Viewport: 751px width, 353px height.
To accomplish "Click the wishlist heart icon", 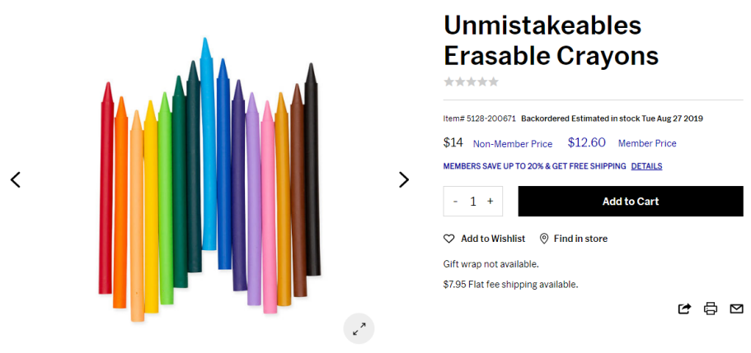I will coord(449,239).
